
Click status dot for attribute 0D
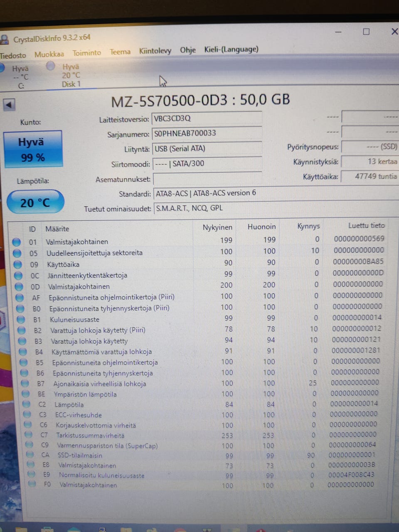pos(19,286)
